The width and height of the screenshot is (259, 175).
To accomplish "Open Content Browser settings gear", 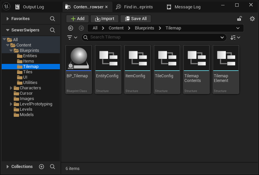I will click(x=252, y=19).
